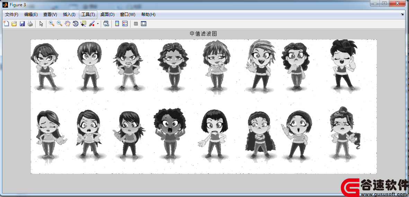
Task: Open the 插入(I) menu
Action: tap(69, 15)
